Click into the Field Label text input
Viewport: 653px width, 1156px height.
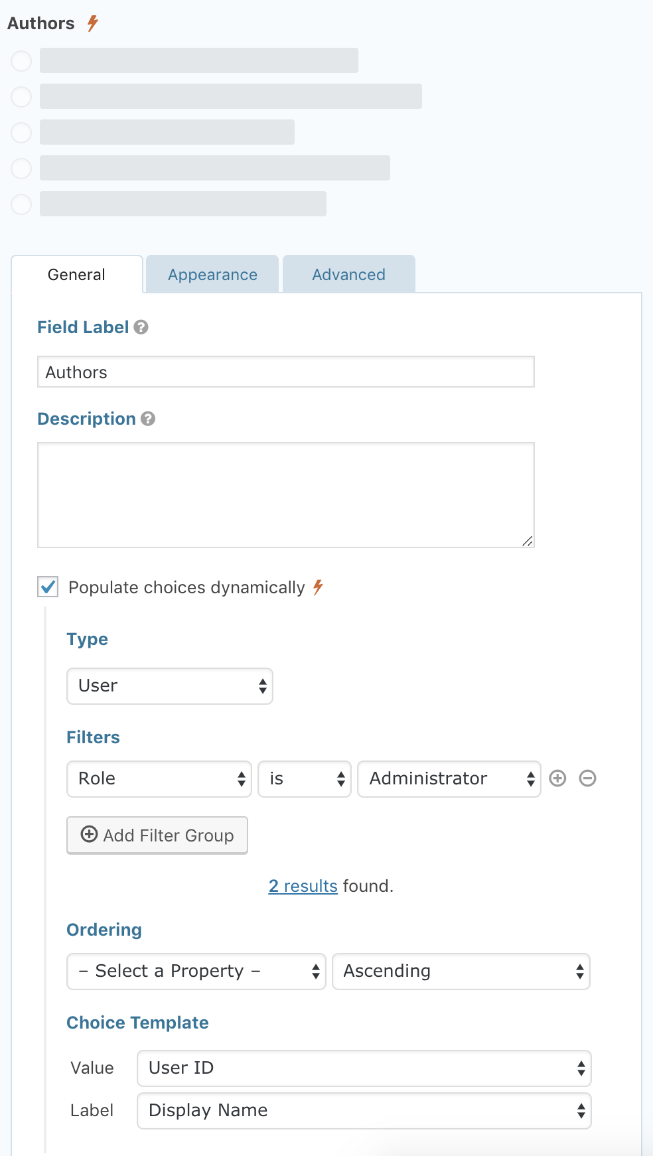click(286, 372)
